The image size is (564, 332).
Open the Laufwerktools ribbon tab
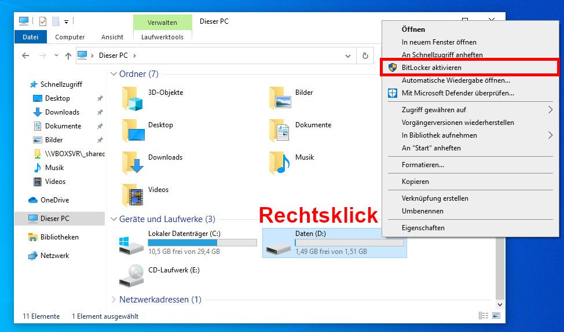(162, 37)
